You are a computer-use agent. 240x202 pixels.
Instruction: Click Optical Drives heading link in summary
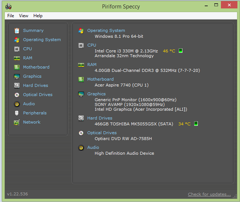point(102,133)
